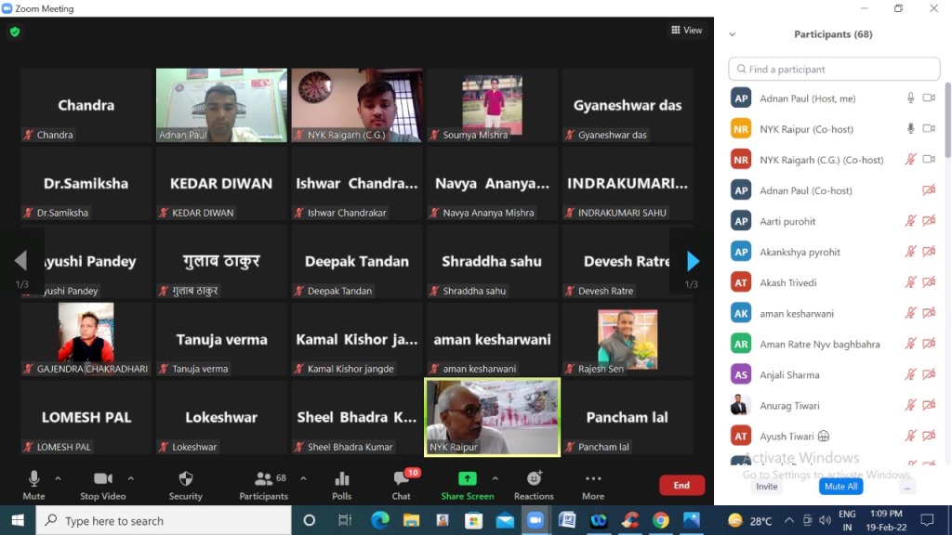Click the green encryption shield icon
Viewport: 952px width, 535px height.
pyautogui.click(x=14, y=32)
